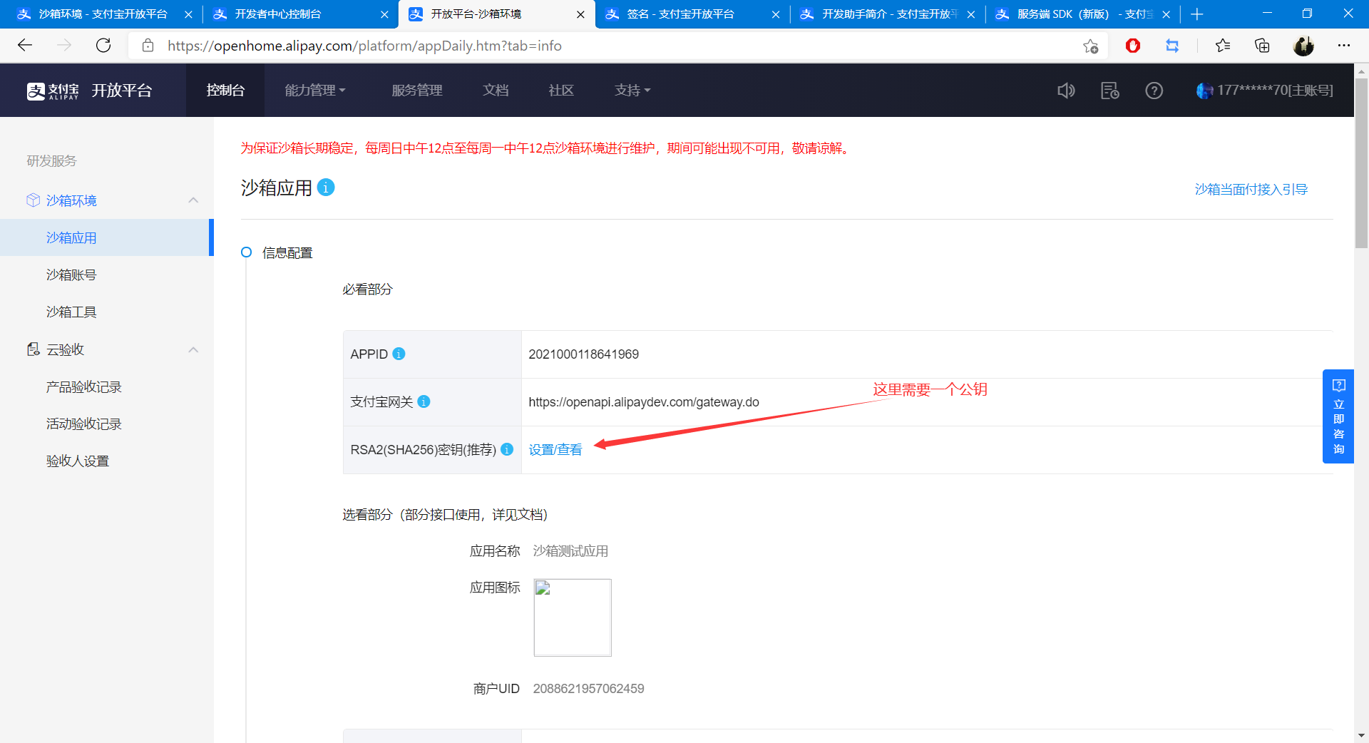
Task: Click the account name 177******70[主账号]
Action: point(1276,91)
